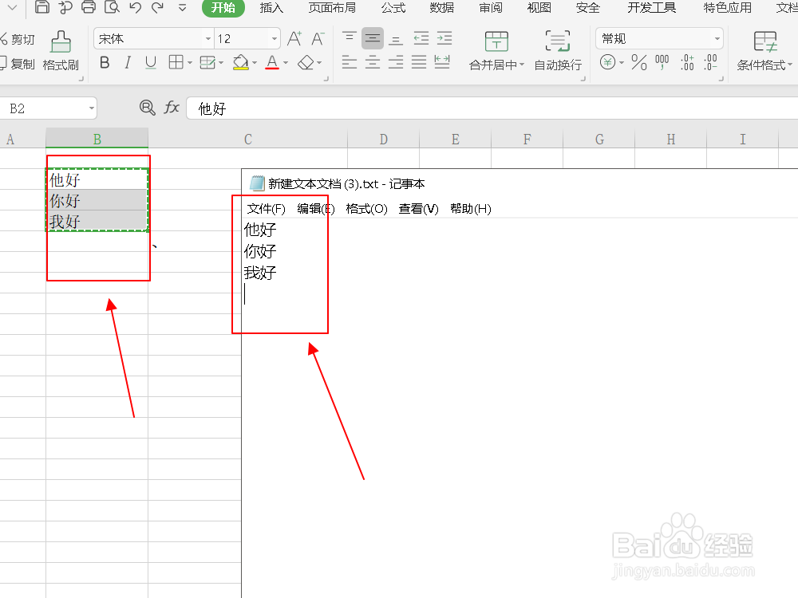Open the 格式(O) menu in Notepad

(366, 209)
